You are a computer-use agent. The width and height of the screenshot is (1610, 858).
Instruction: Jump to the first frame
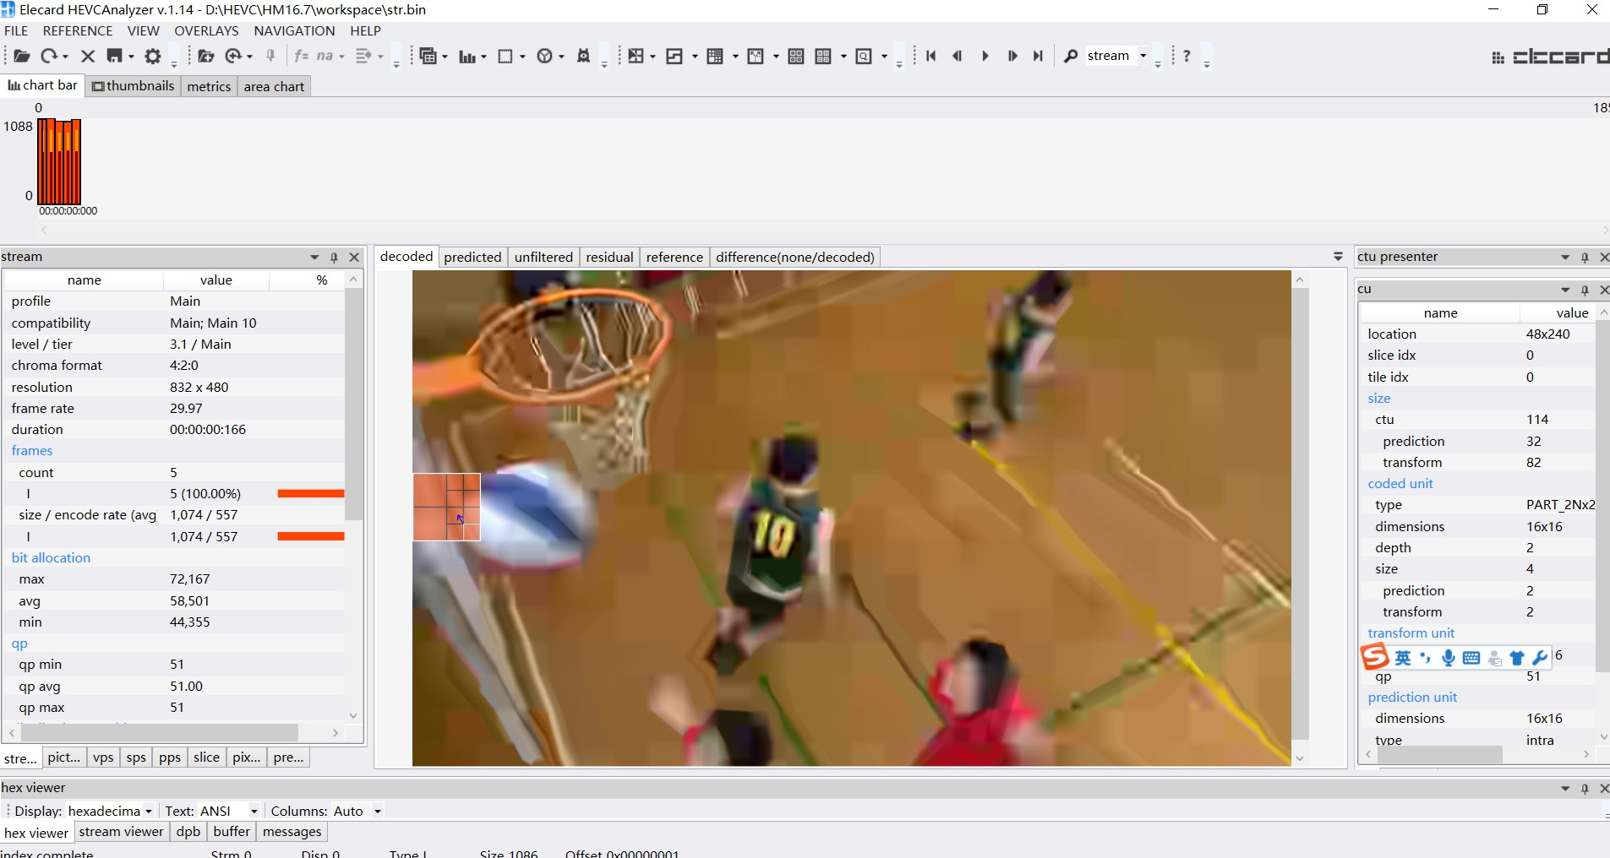[931, 56]
